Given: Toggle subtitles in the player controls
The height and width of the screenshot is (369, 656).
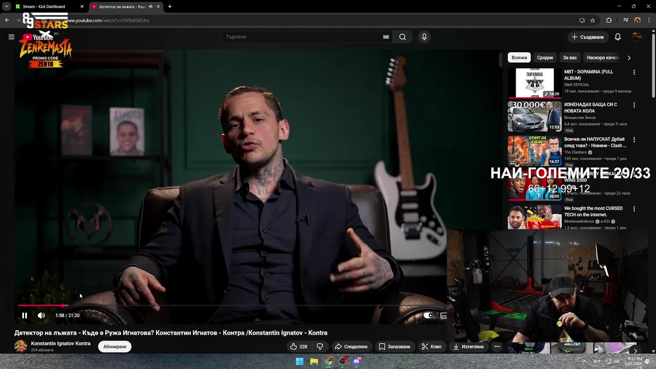Looking at the screenshot, I should [x=444, y=316].
